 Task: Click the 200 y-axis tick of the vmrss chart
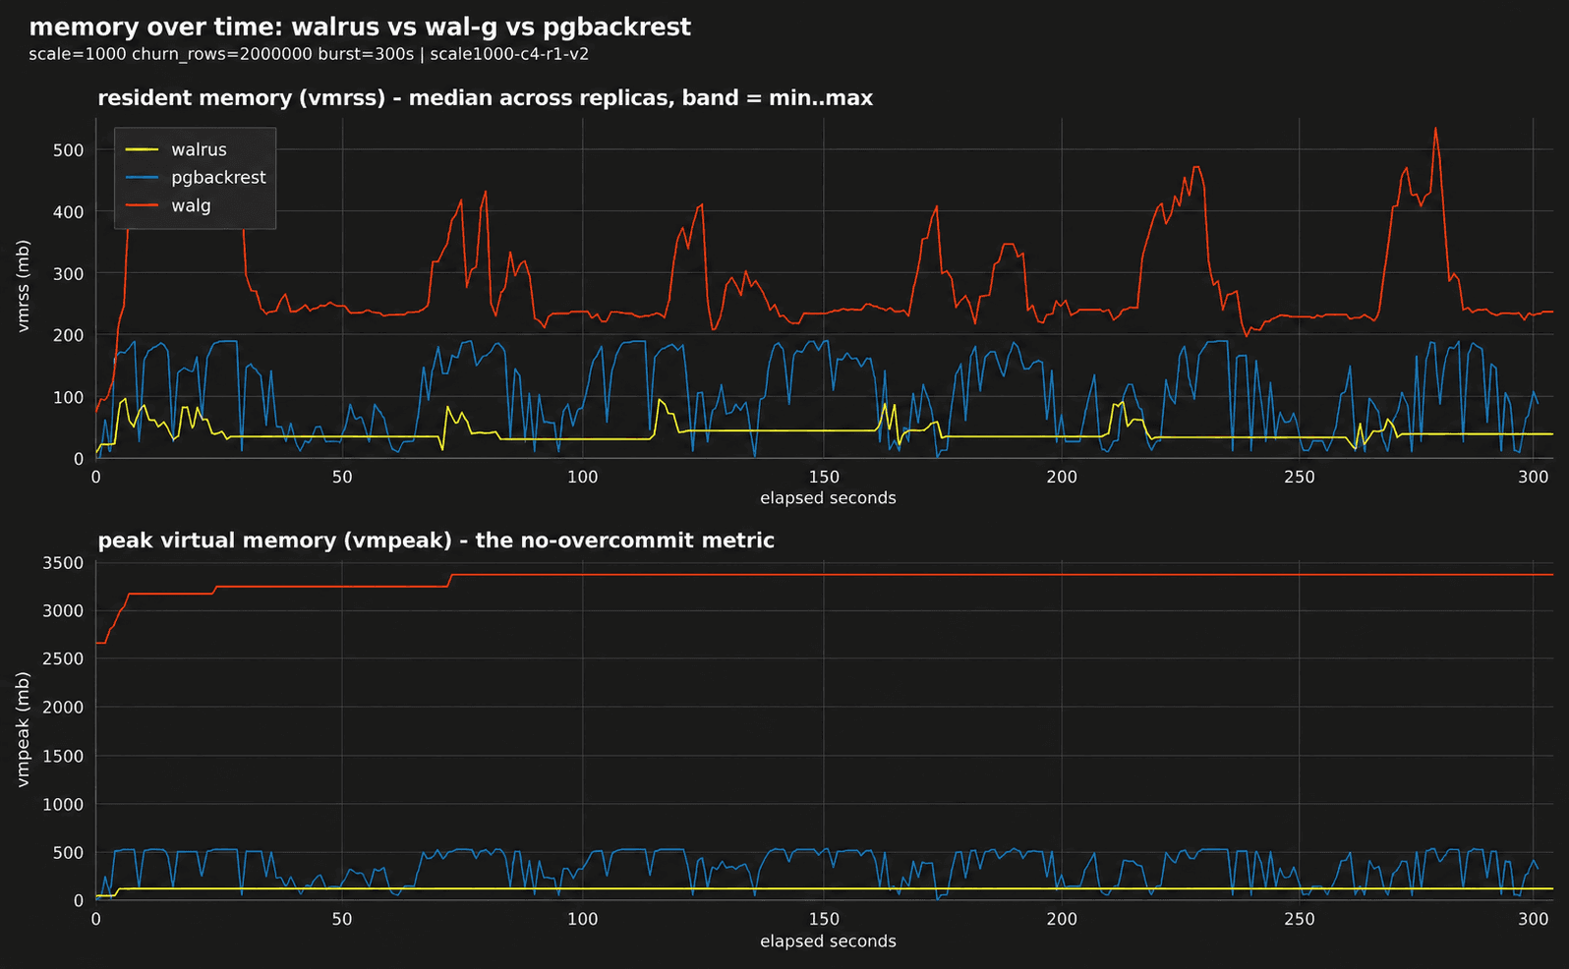click(69, 336)
